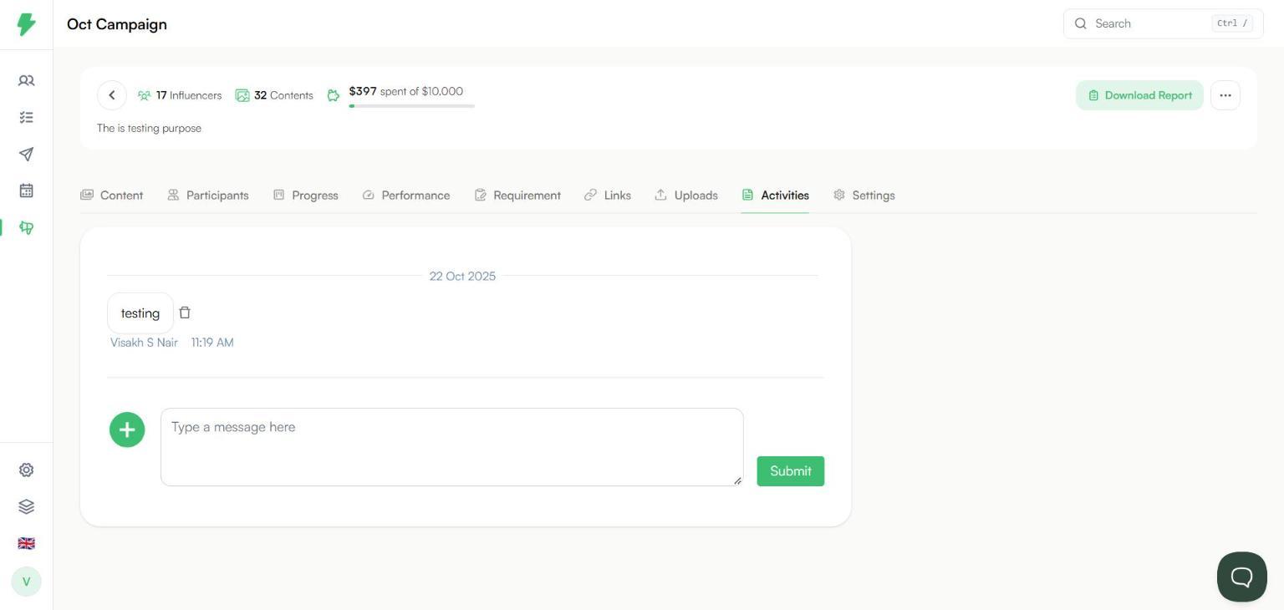Open the calendar icon in sidebar
The width and height of the screenshot is (1284, 610).
tap(27, 191)
